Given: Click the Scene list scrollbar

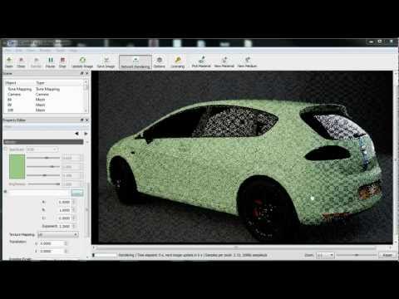Looking at the screenshot, I should 86,96.
